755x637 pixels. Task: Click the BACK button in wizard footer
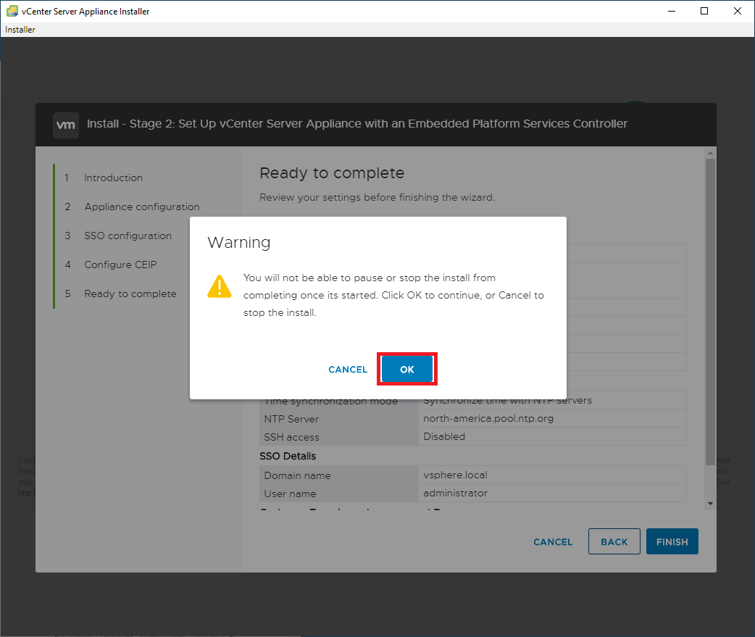(x=614, y=542)
